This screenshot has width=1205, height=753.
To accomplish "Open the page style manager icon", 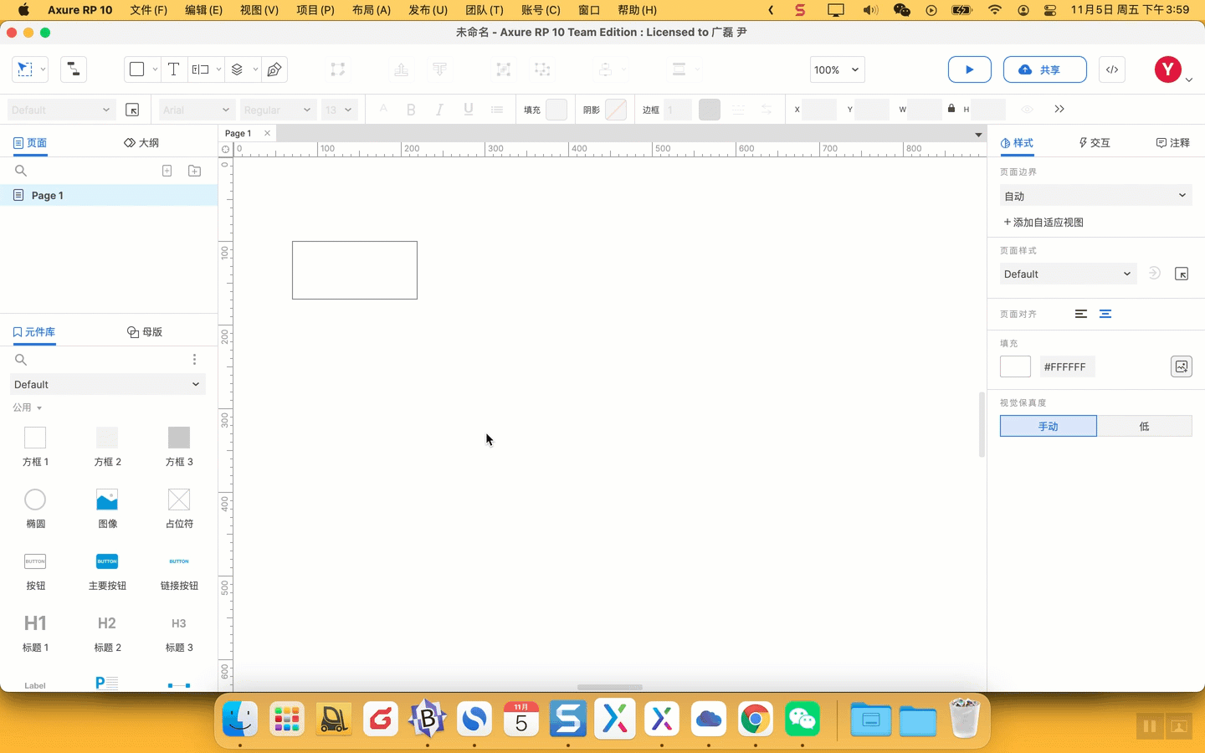I will pos(1182,274).
